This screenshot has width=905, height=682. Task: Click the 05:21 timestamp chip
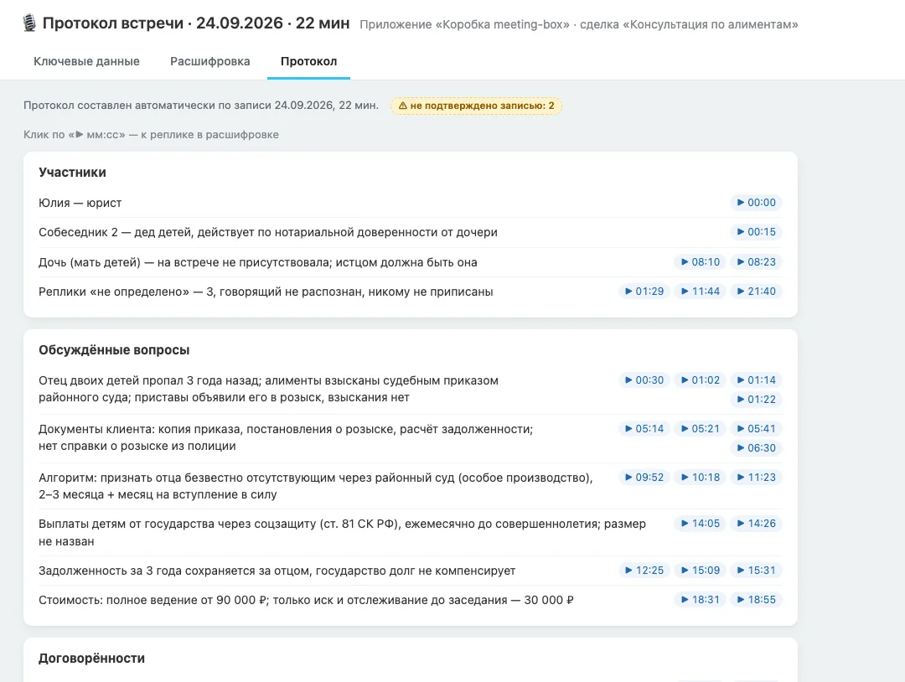click(x=700, y=429)
